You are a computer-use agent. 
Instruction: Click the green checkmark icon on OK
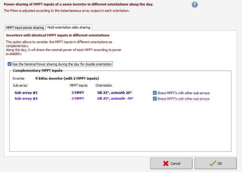(x=213, y=163)
